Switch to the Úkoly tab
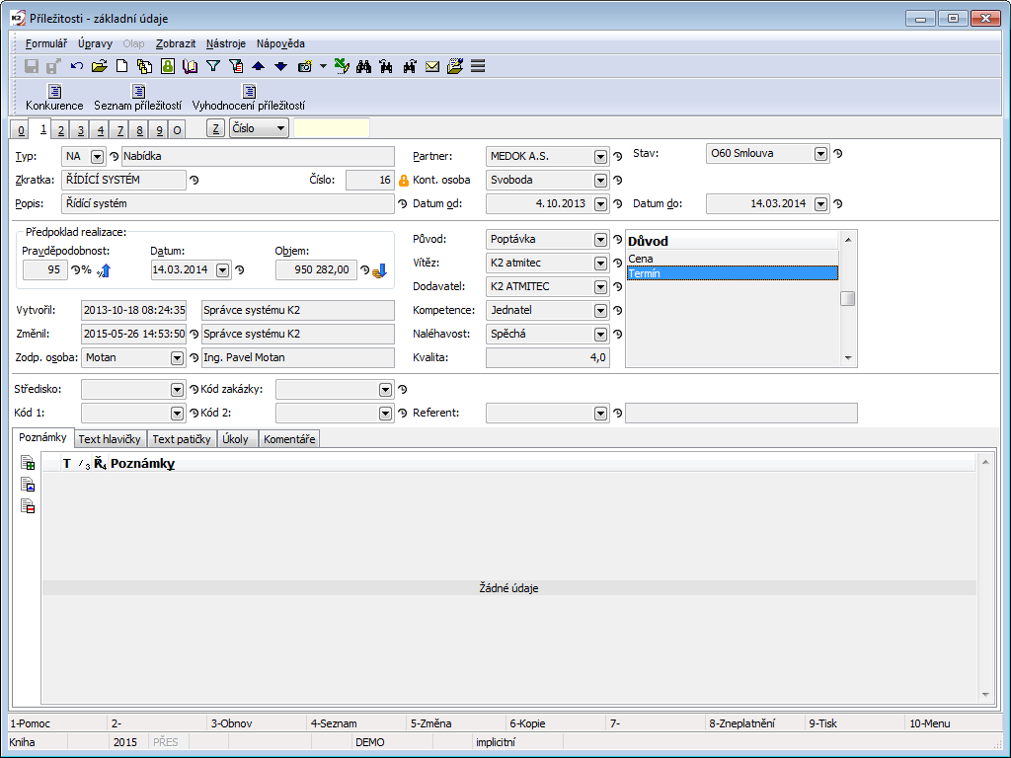The height and width of the screenshot is (758, 1011). tap(236, 439)
